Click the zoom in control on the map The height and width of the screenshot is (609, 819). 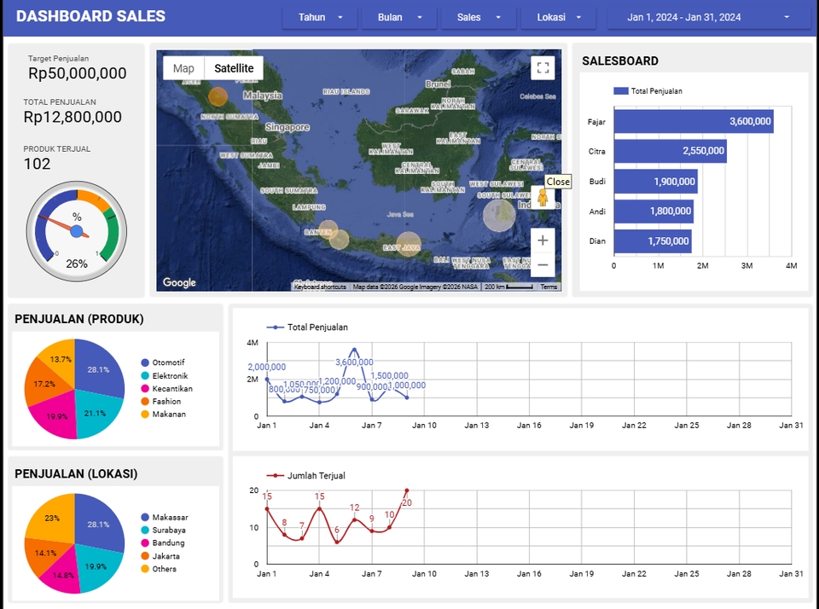[543, 241]
